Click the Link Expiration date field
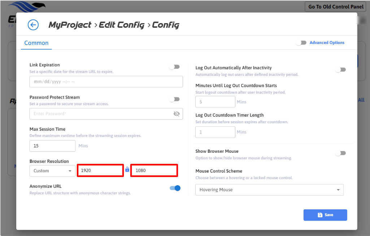The width and height of the screenshot is (370, 236). (x=106, y=82)
